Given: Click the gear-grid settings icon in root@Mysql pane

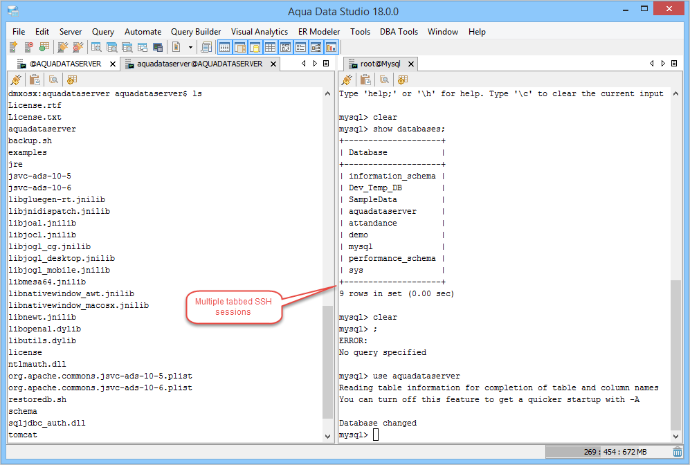Looking at the screenshot, I should [x=403, y=80].
